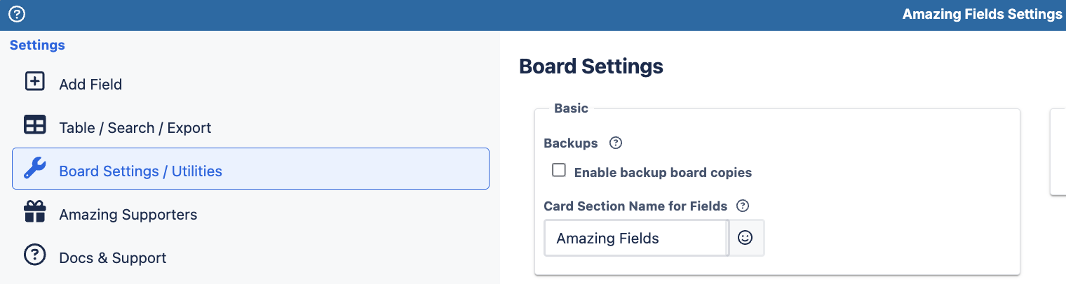This screenshot has height=284, width=1066.
Task: Click the 'Enable backup board copies' label text
Action: tap(663, 172)
